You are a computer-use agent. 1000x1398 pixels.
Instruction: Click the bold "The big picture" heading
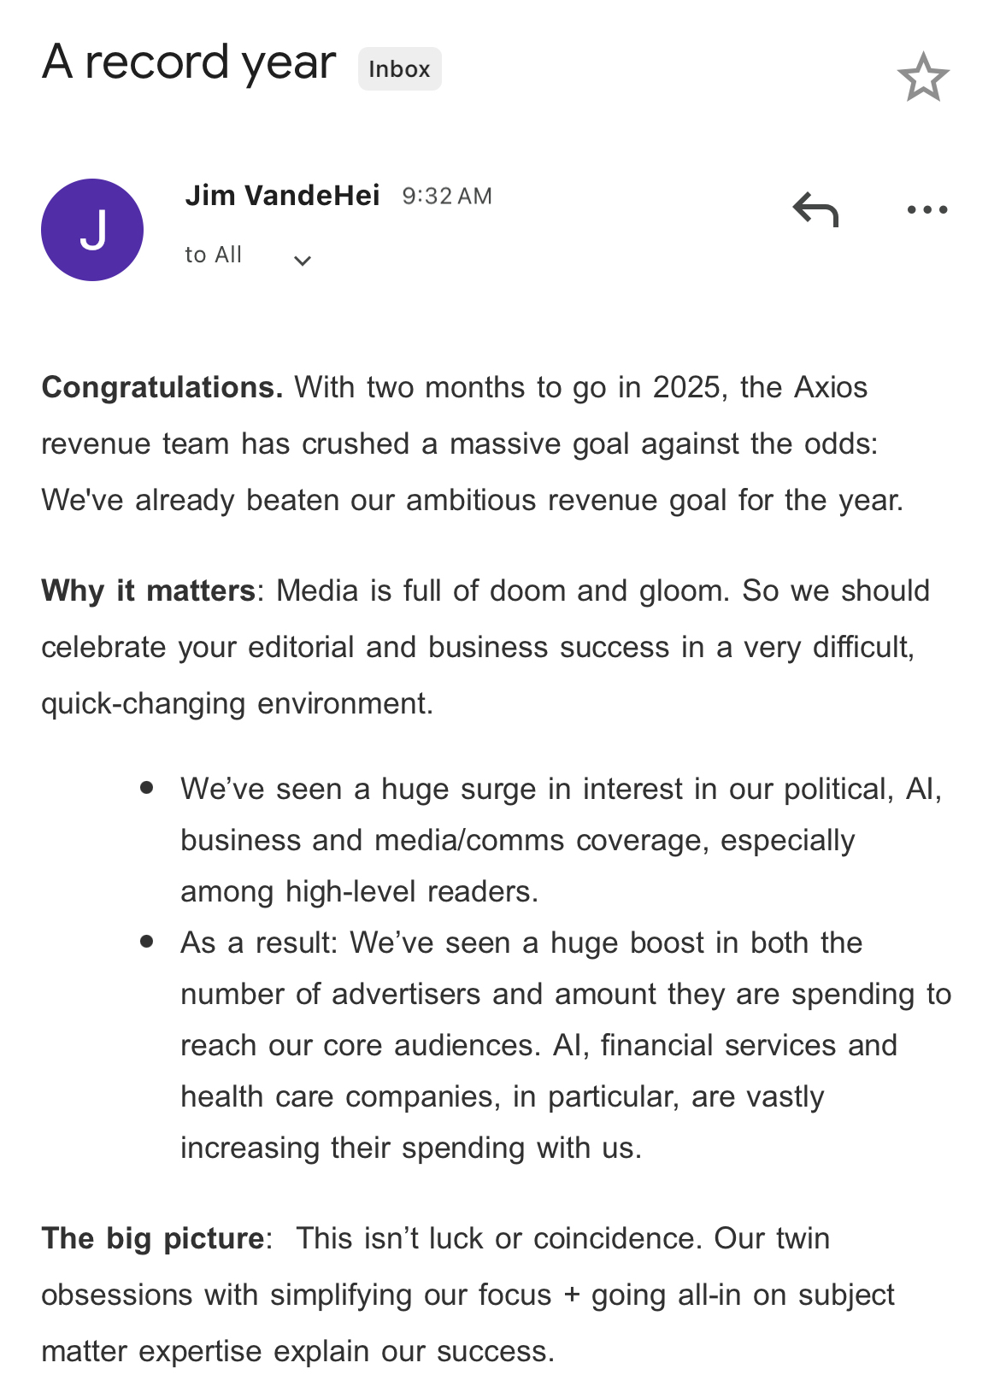(152, 1239)
